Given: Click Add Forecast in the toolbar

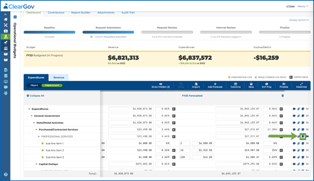Looking at the screenshot, I should click(215, 85).
